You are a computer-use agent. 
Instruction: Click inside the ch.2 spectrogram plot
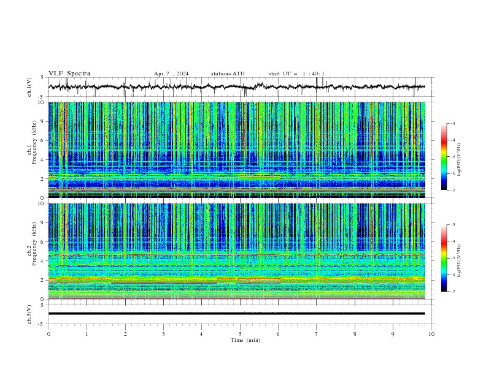point(236,251)
